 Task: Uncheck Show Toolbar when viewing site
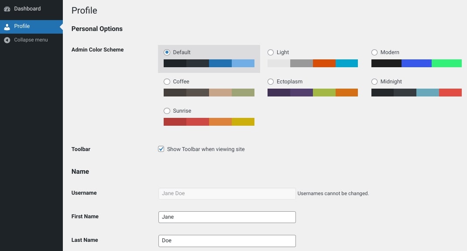click(x=161, y=149)
